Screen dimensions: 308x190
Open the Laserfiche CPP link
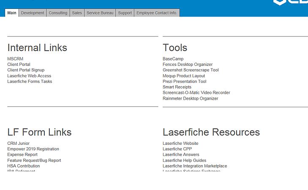(177, 149)
